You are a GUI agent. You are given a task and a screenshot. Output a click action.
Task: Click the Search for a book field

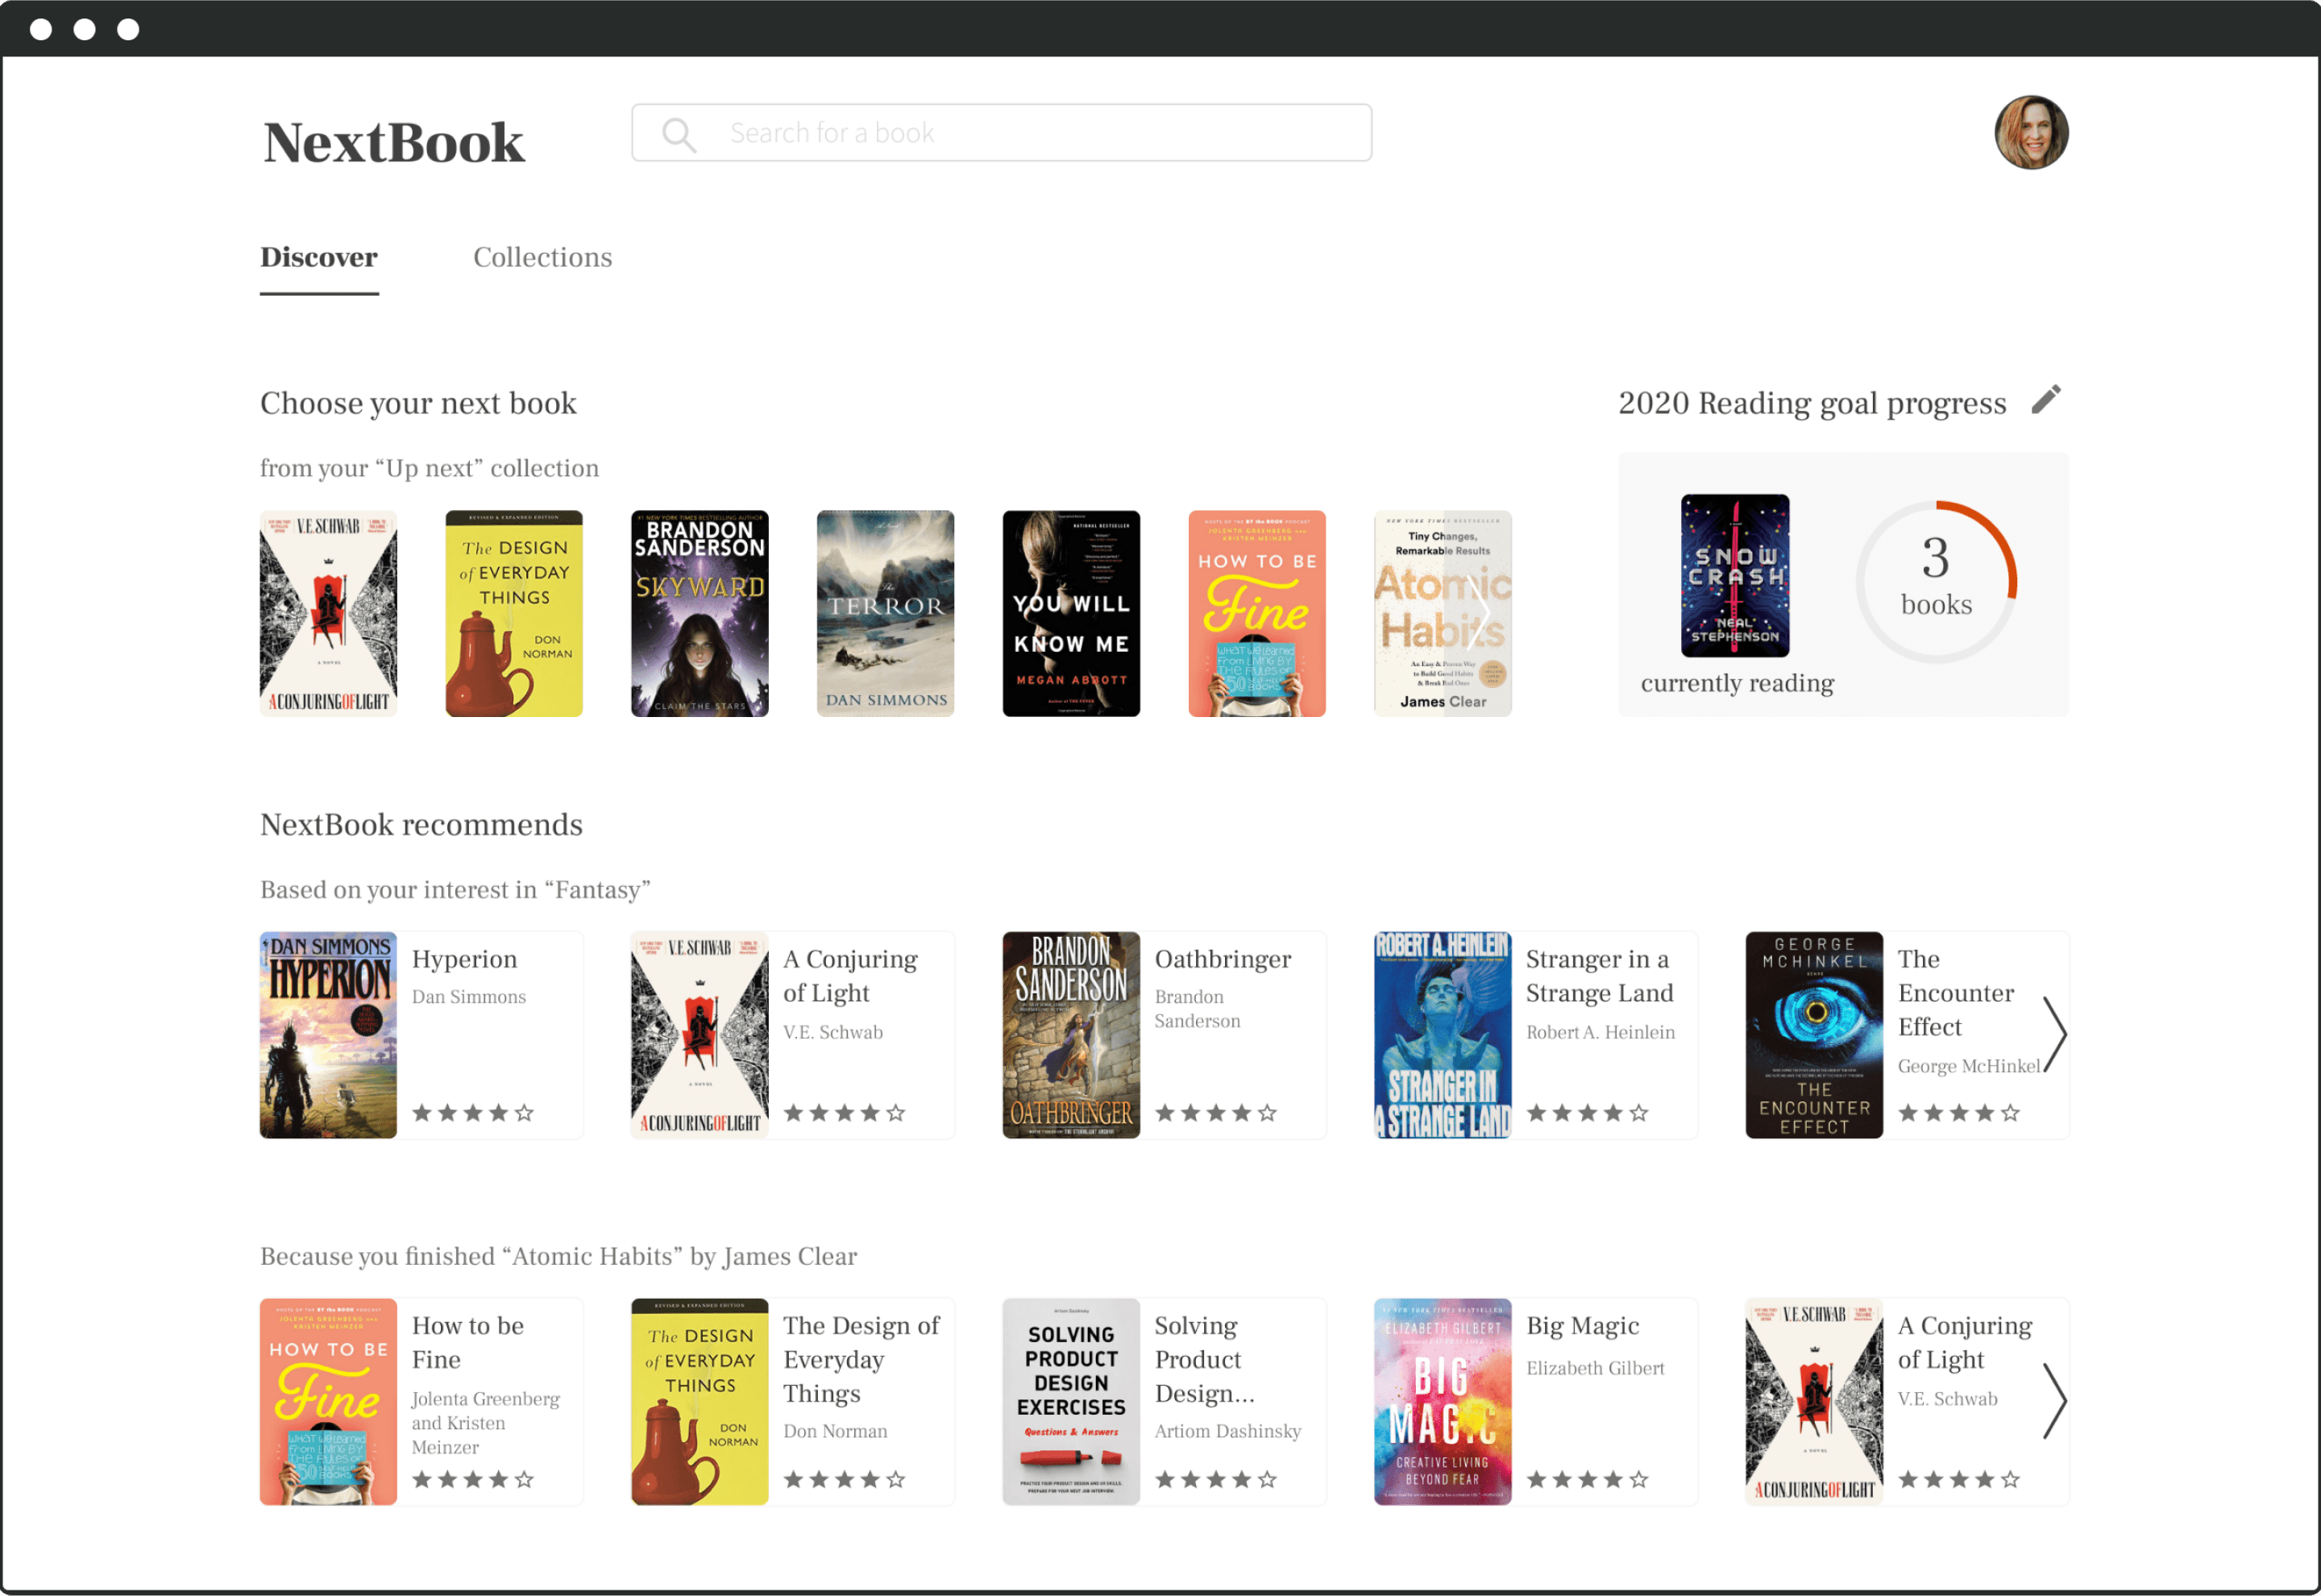coord(1001,133)
